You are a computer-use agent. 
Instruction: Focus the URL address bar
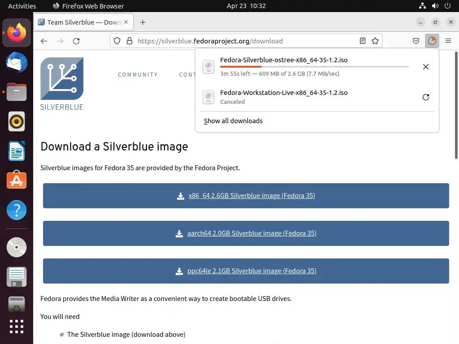pos(246,41)
